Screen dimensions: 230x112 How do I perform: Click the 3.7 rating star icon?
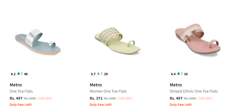coord(98,74)
